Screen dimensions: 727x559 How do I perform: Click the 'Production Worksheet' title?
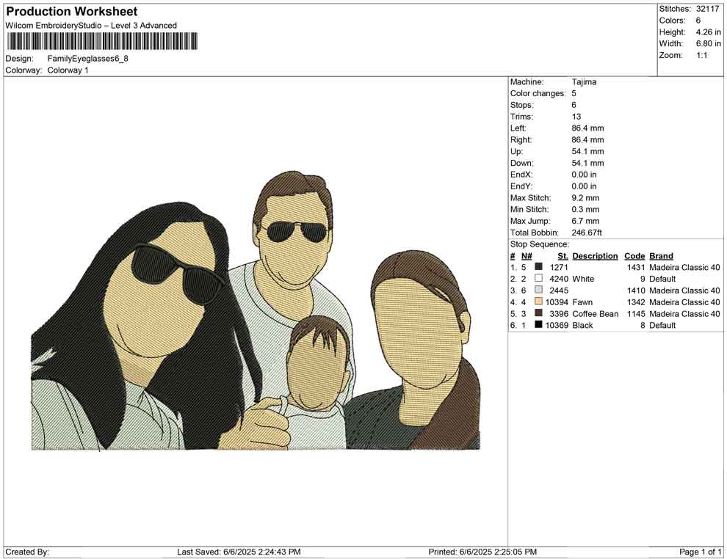(x=72, y=12)
